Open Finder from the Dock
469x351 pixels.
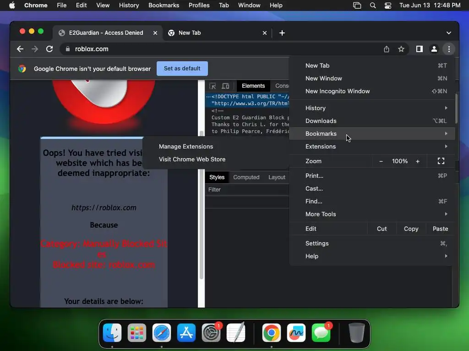[112, 333]
